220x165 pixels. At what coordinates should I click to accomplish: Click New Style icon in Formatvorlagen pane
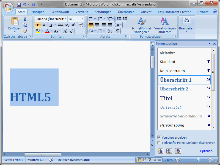pos(160,151)
